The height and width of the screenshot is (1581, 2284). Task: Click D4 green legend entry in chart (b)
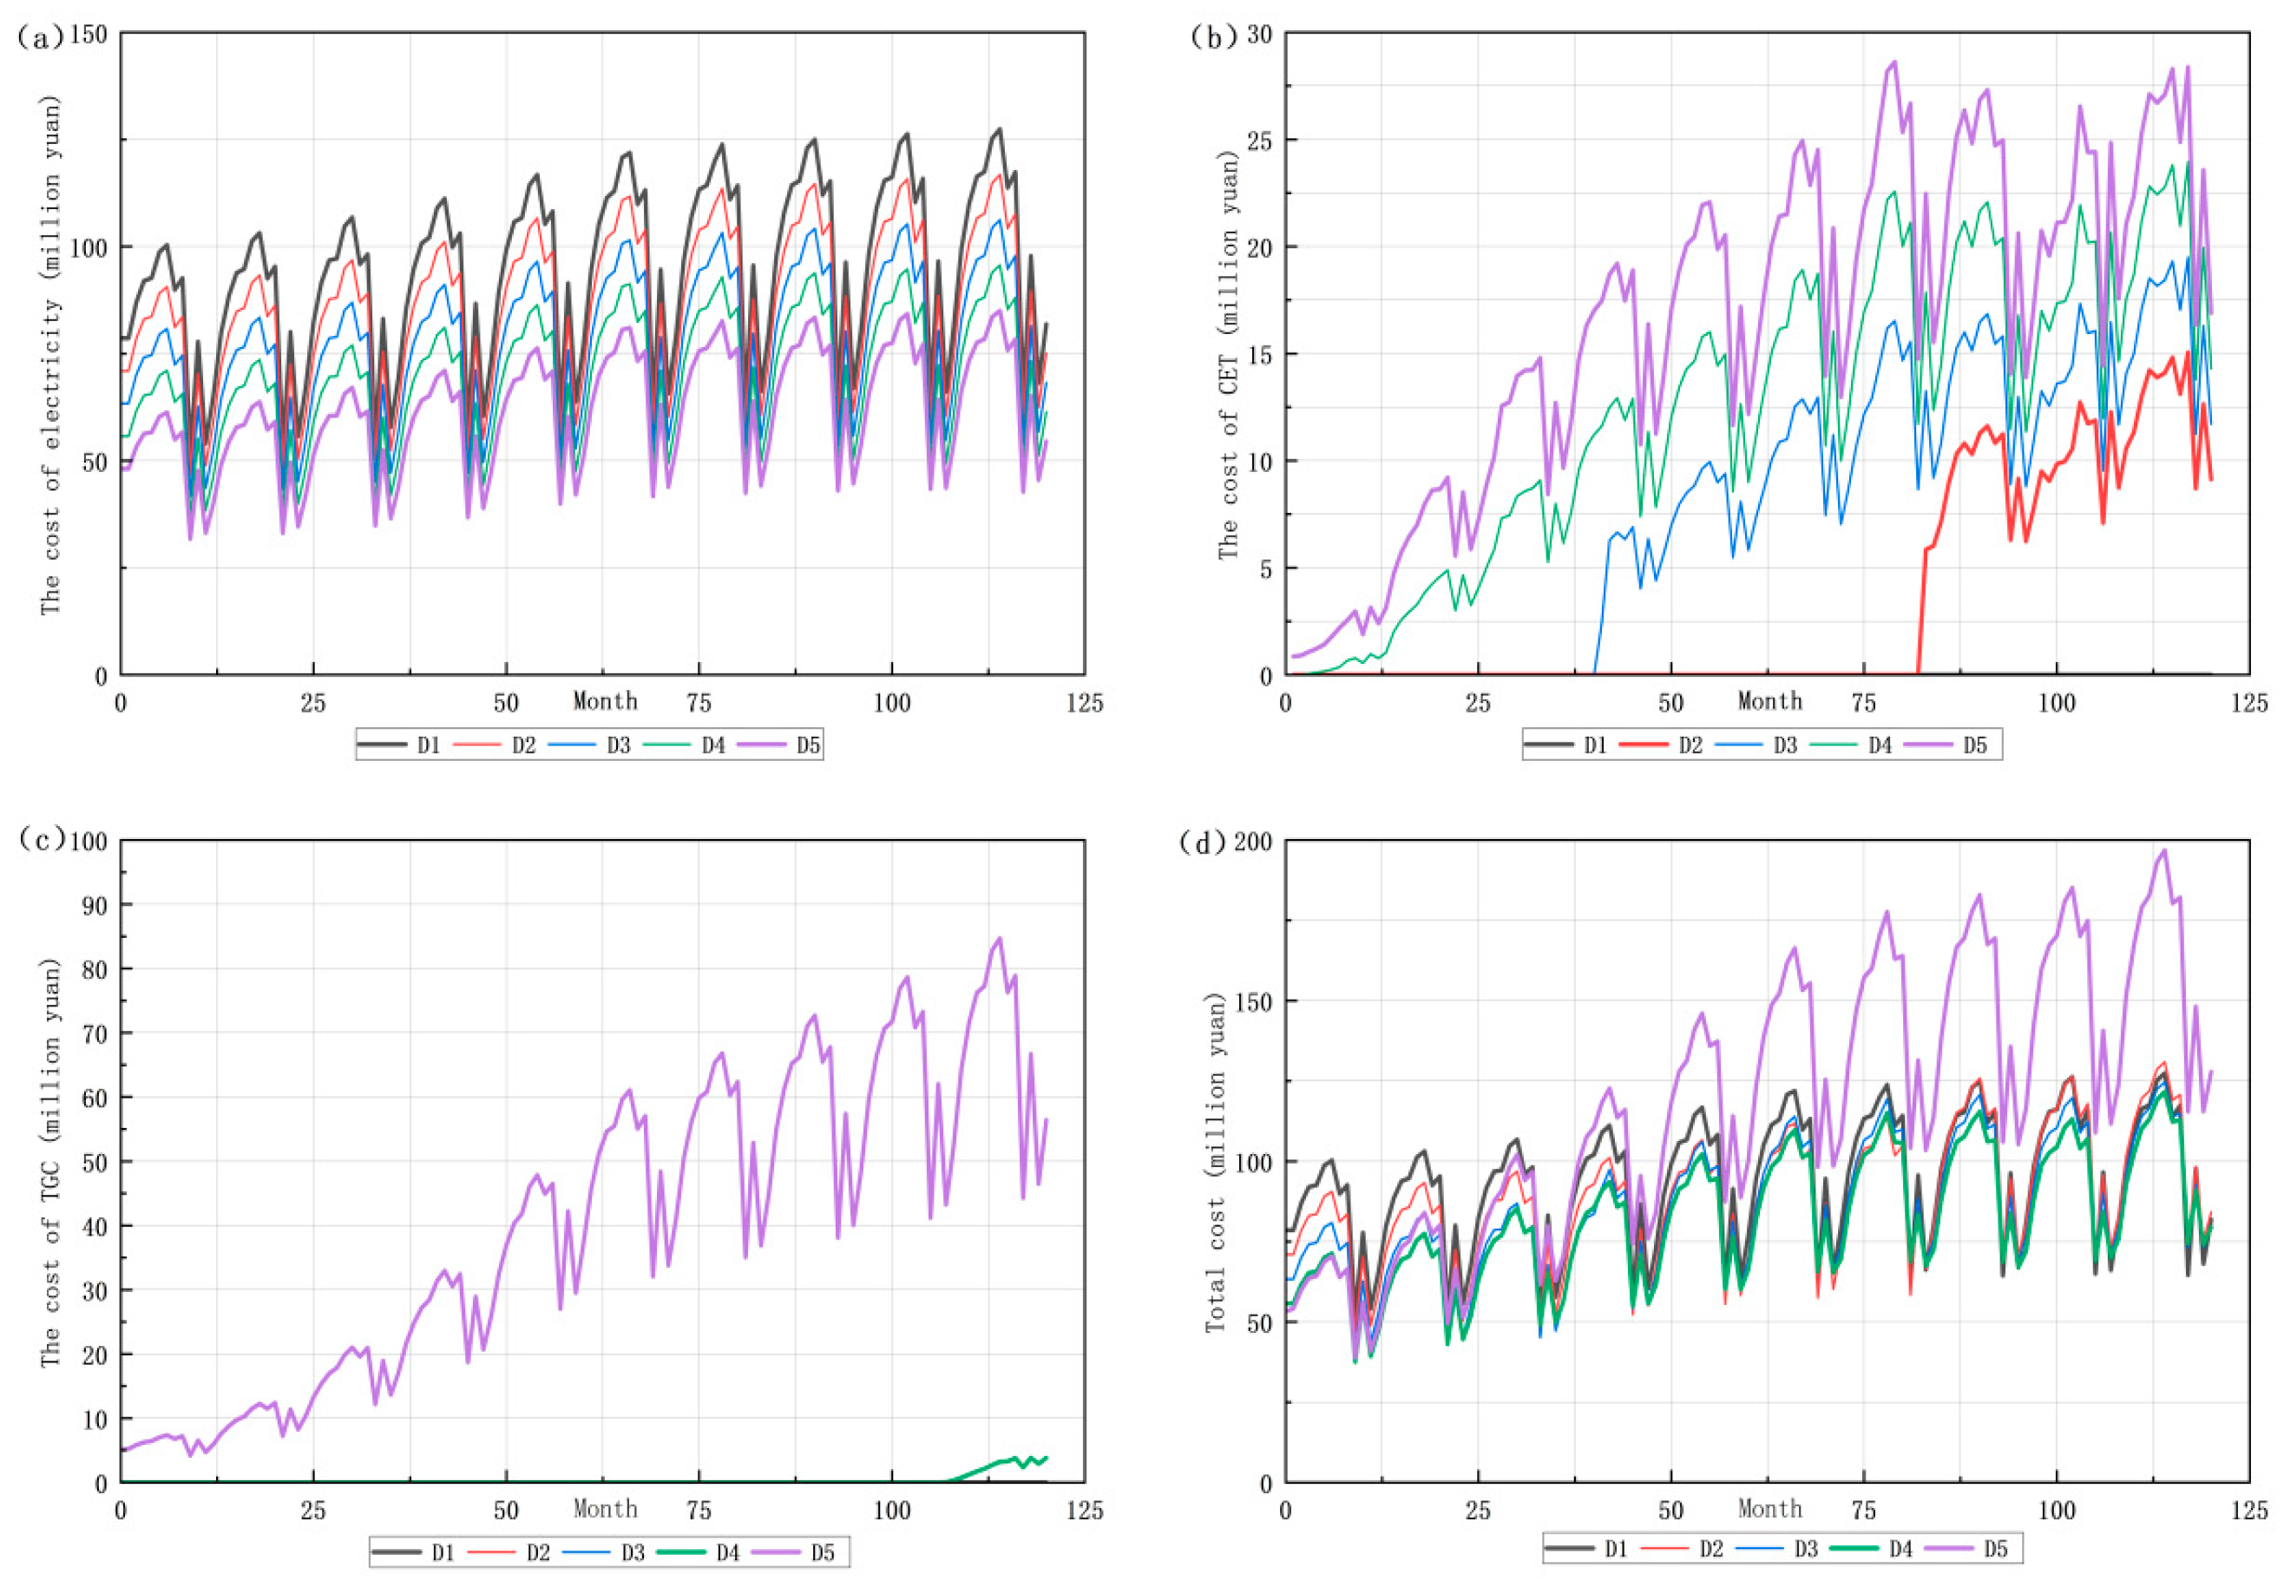click(x=1879, y=745)
